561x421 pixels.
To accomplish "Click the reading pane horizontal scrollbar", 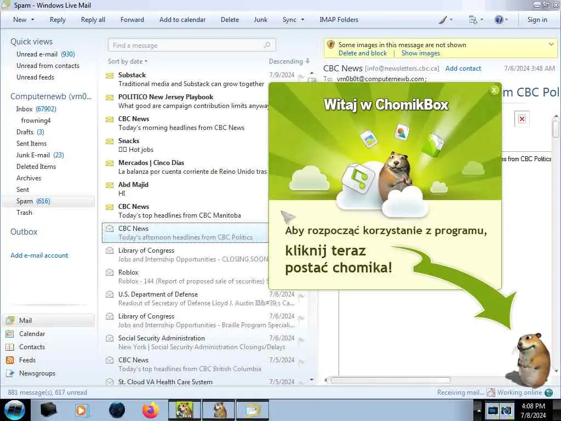I will pos(390,380).
